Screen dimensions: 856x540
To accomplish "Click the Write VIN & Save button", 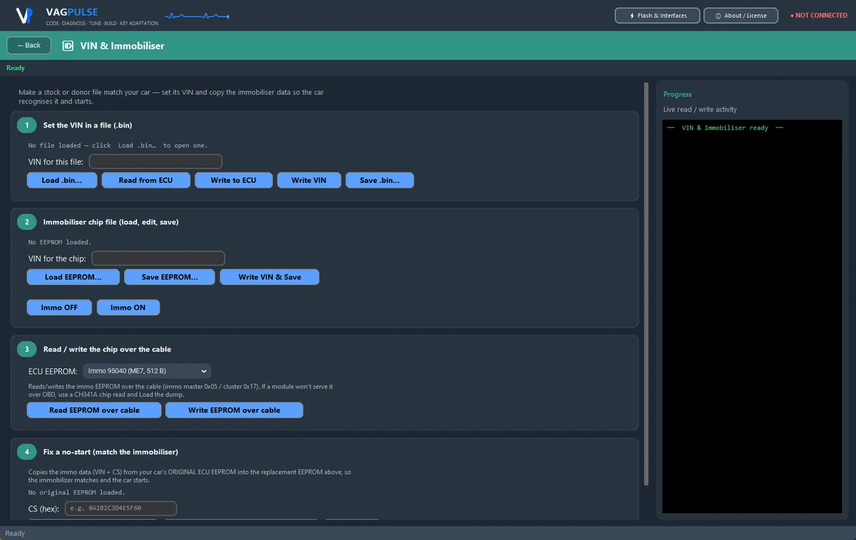I will [x=270, y=277].
